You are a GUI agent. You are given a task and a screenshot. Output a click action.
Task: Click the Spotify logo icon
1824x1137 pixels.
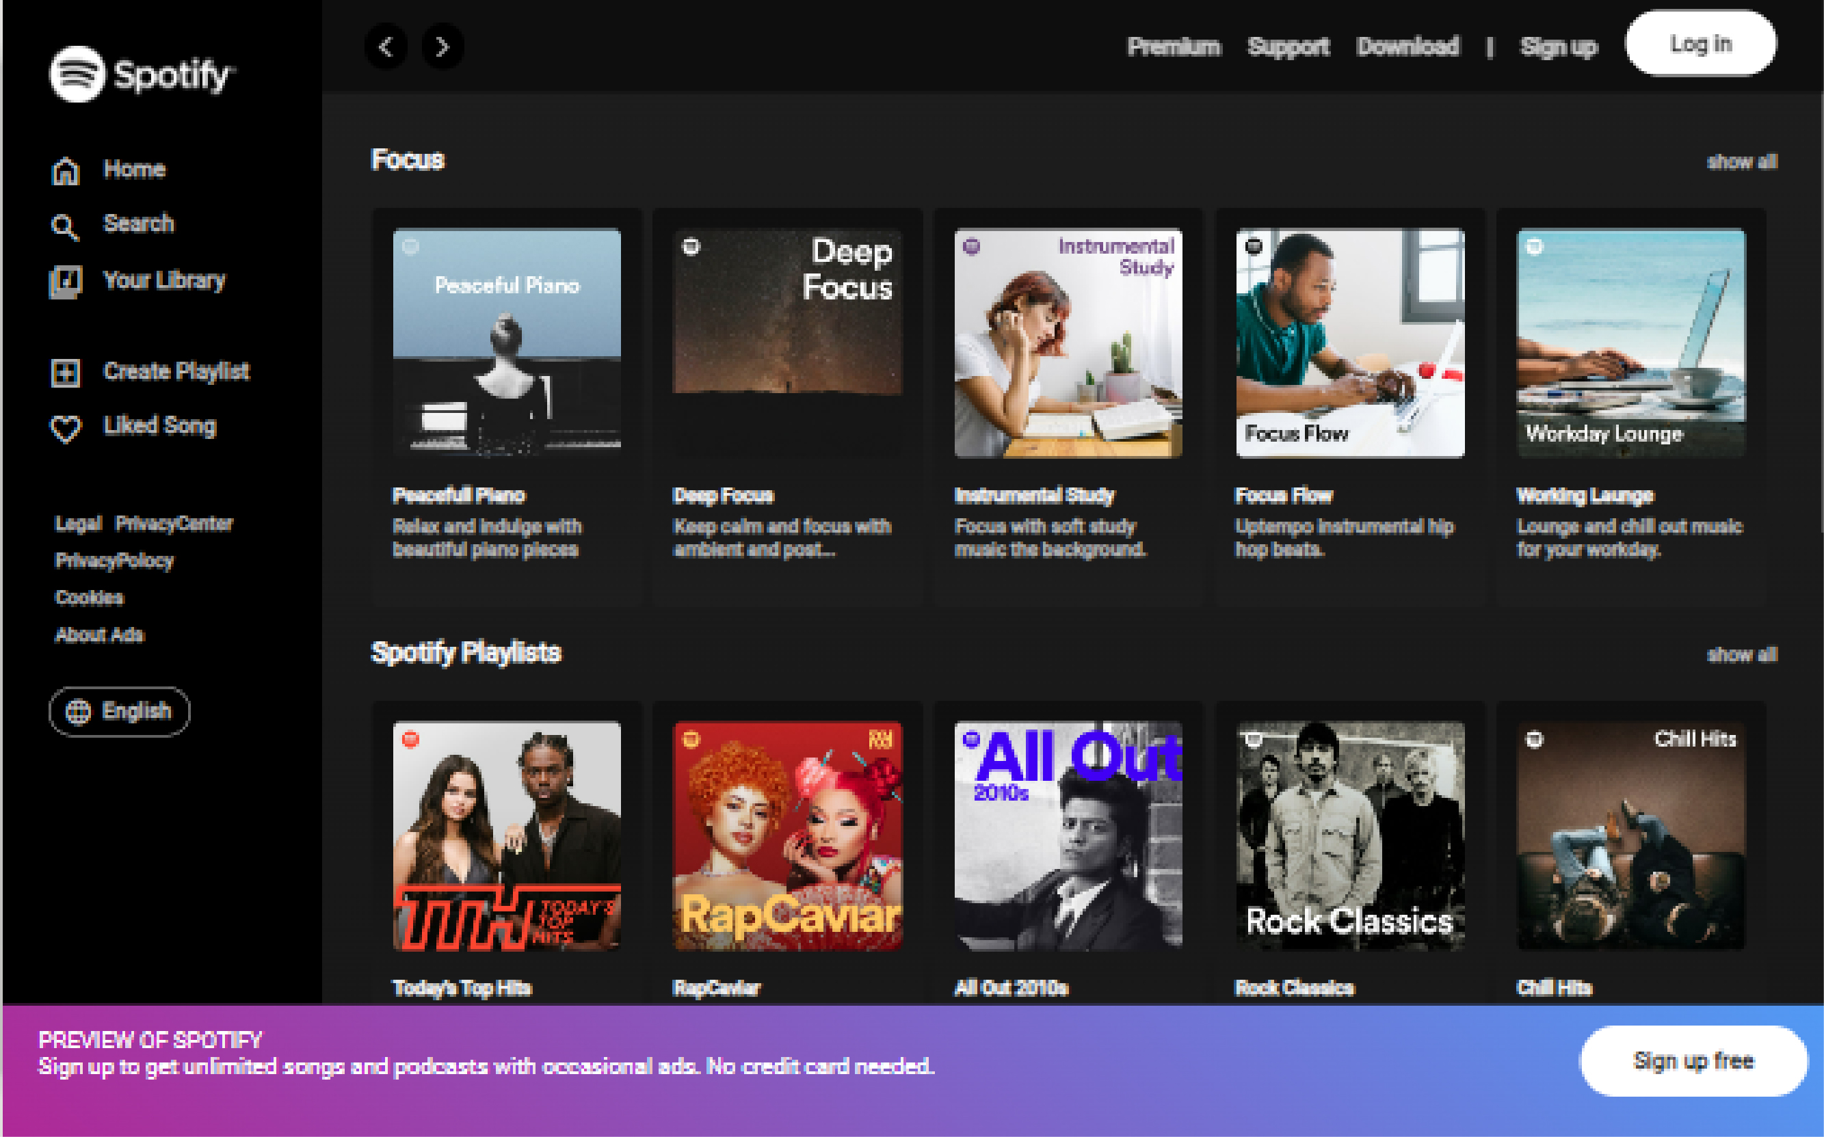tap(77, 74)
